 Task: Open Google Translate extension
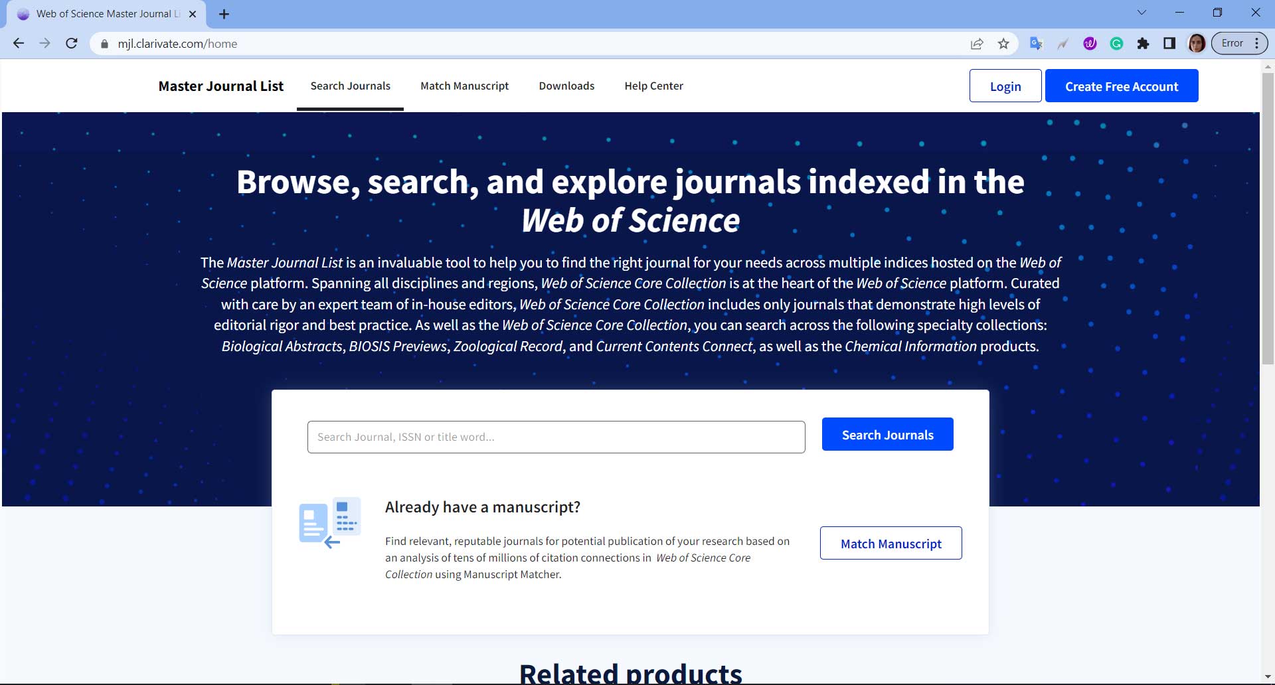(1036, 43)
